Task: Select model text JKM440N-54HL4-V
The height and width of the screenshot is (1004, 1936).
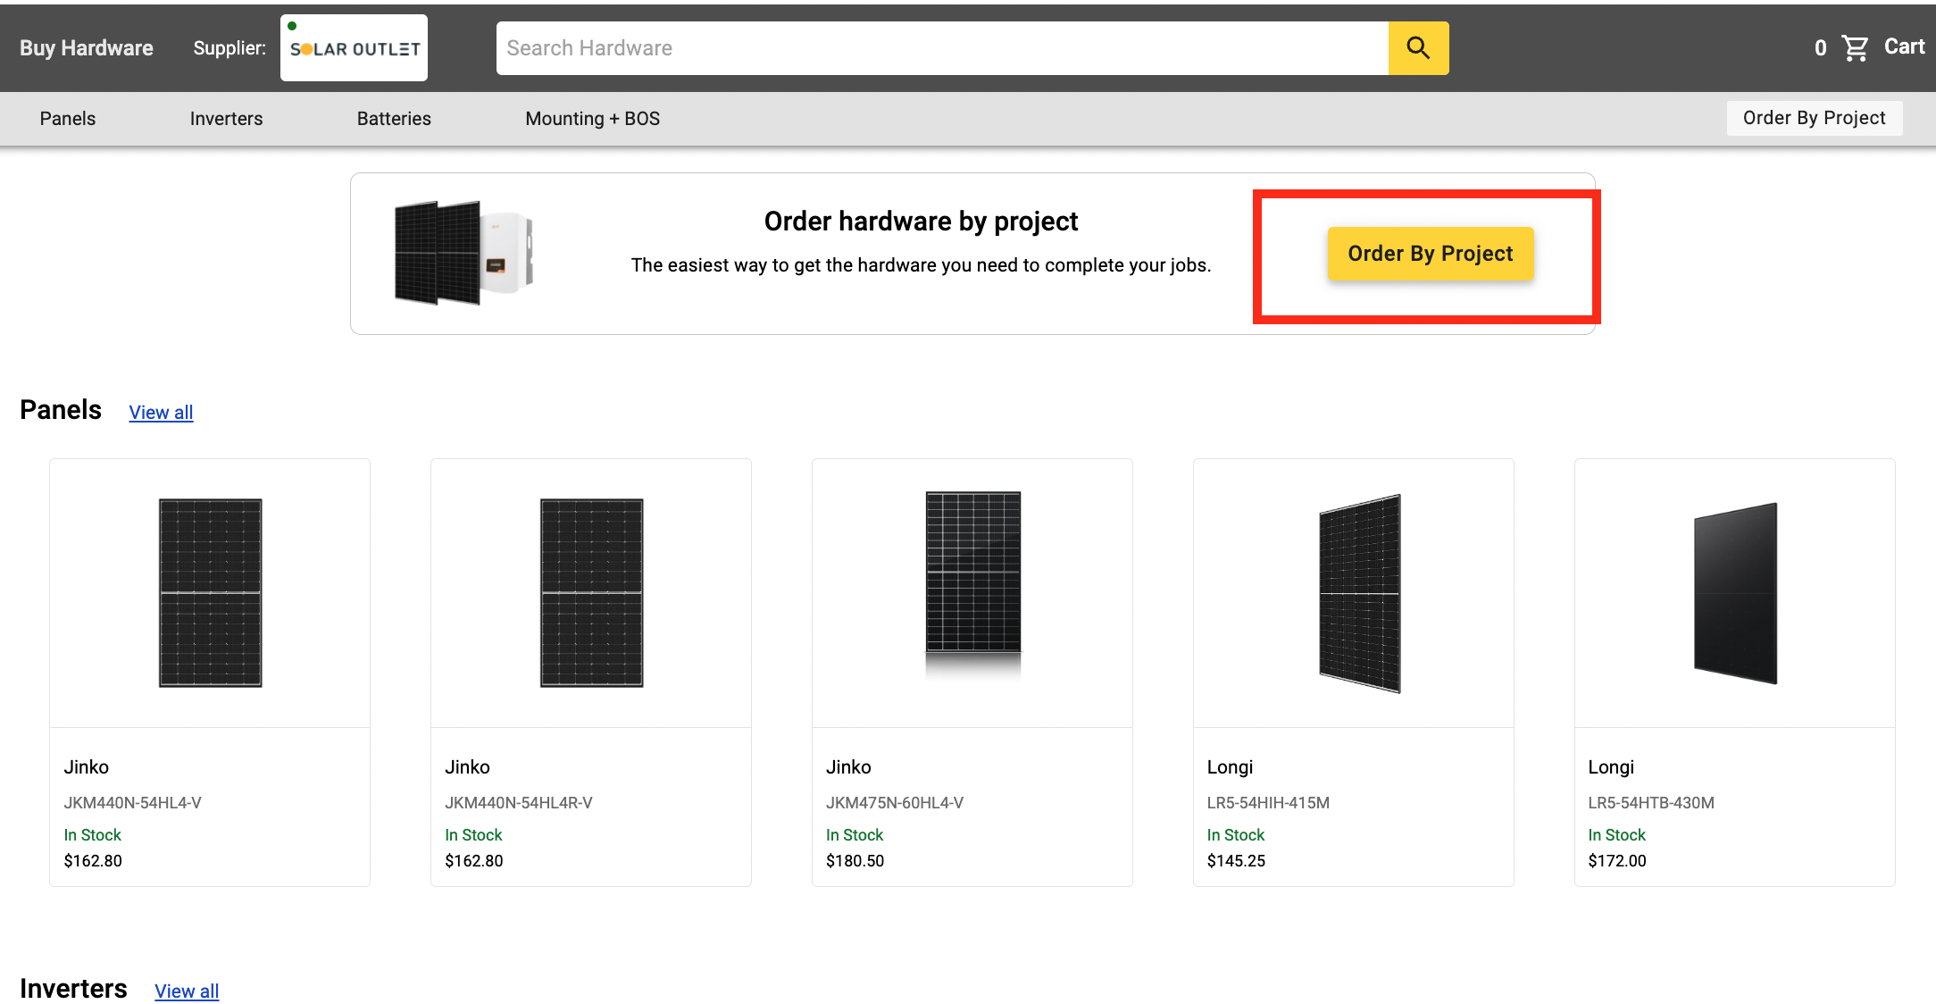Action: pyautogui.click(x=133, y=802)
